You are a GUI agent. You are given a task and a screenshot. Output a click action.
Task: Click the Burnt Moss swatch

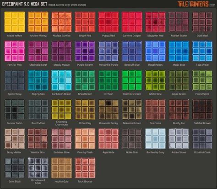click(38, 110)
